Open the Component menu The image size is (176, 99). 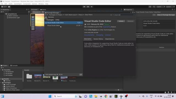click(27, 4)
